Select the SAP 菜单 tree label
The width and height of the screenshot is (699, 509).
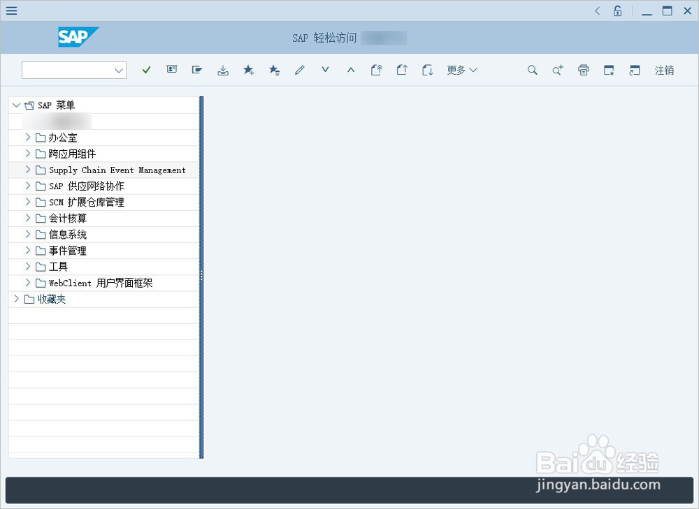(56, 105)
